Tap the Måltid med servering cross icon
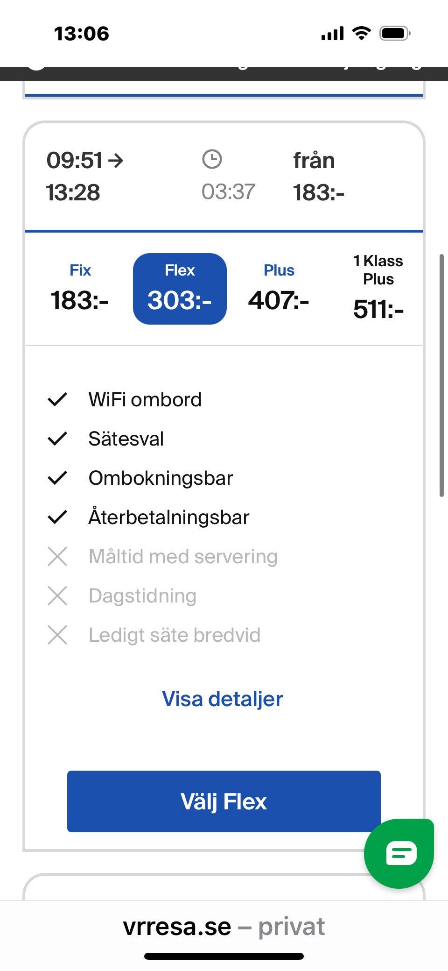This screenshot has width=448, height=971. click(57, 557)
